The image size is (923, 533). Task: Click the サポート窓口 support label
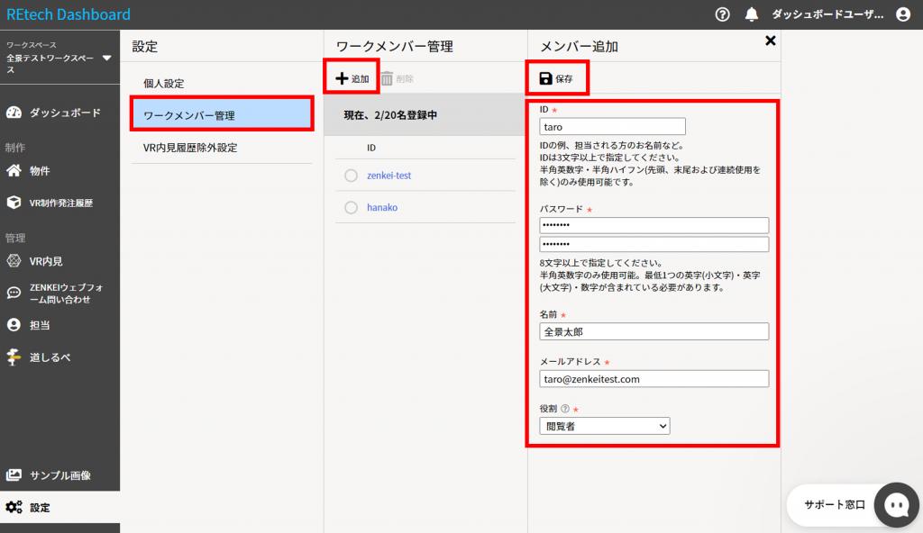pos(835,505)
